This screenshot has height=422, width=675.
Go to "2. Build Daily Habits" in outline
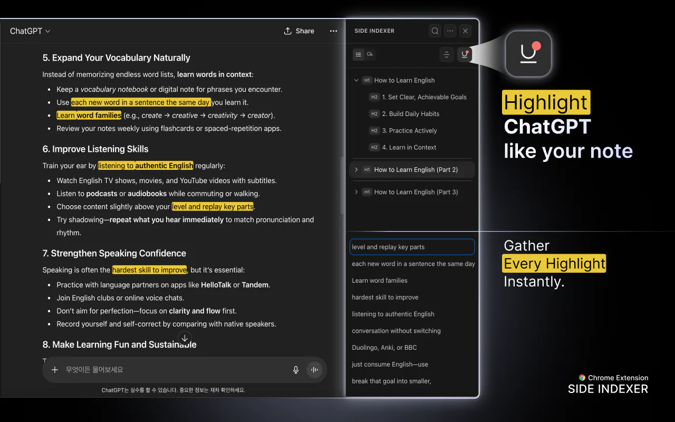click(410, 114)
